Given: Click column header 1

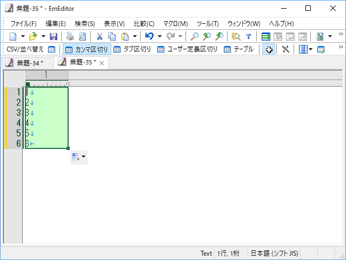Looking at the screenshot, I should (x=47, y=75).
